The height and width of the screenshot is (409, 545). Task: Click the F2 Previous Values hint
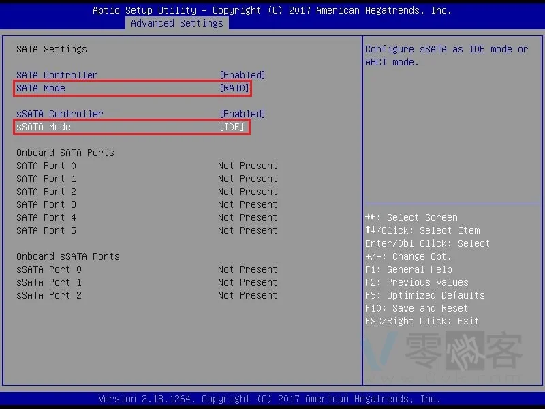tap(417, 282)
